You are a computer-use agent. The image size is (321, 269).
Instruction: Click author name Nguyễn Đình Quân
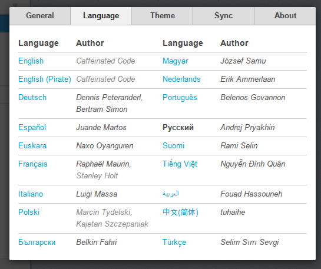(253, 164)
